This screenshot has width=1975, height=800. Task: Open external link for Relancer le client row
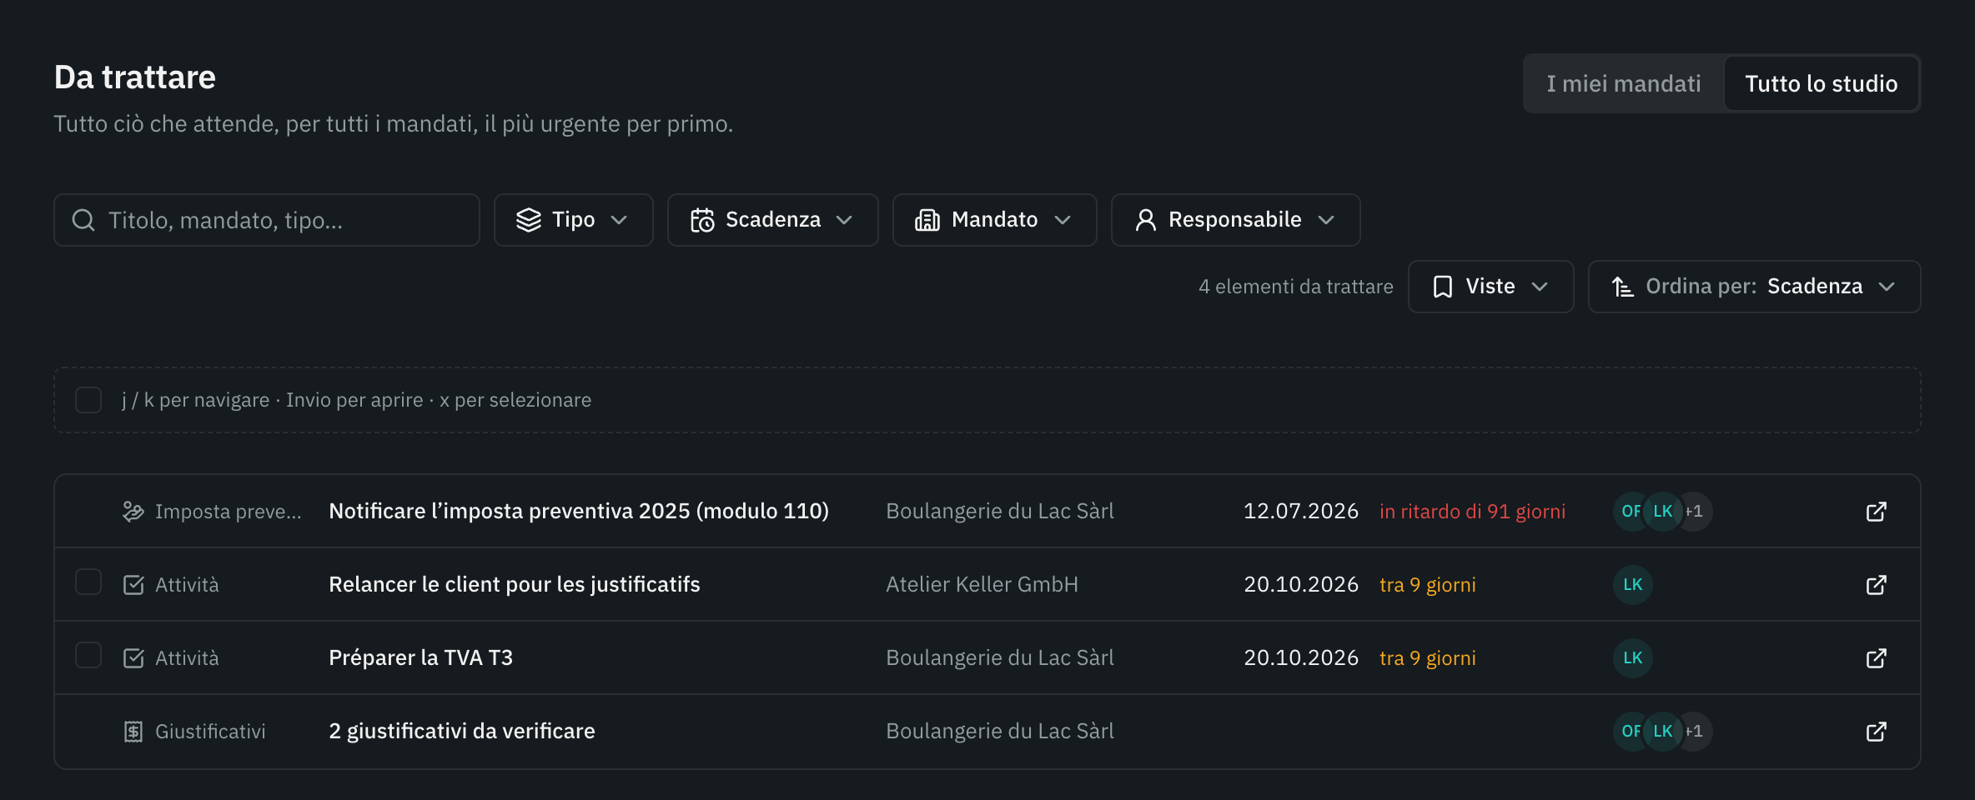point(1876,585)
